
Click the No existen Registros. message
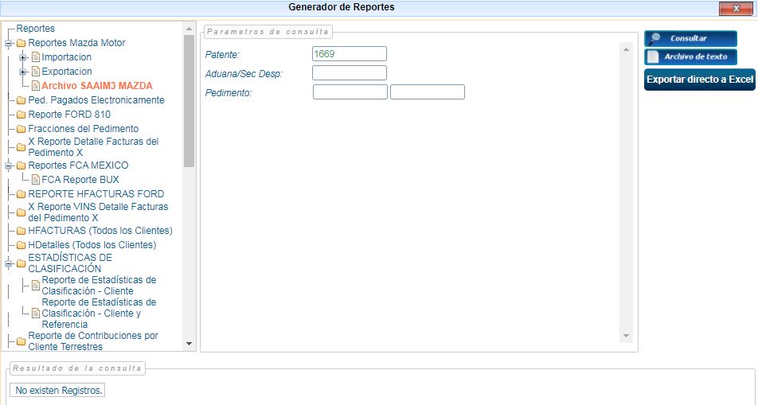pyautogui.click(x=58, y=390)
